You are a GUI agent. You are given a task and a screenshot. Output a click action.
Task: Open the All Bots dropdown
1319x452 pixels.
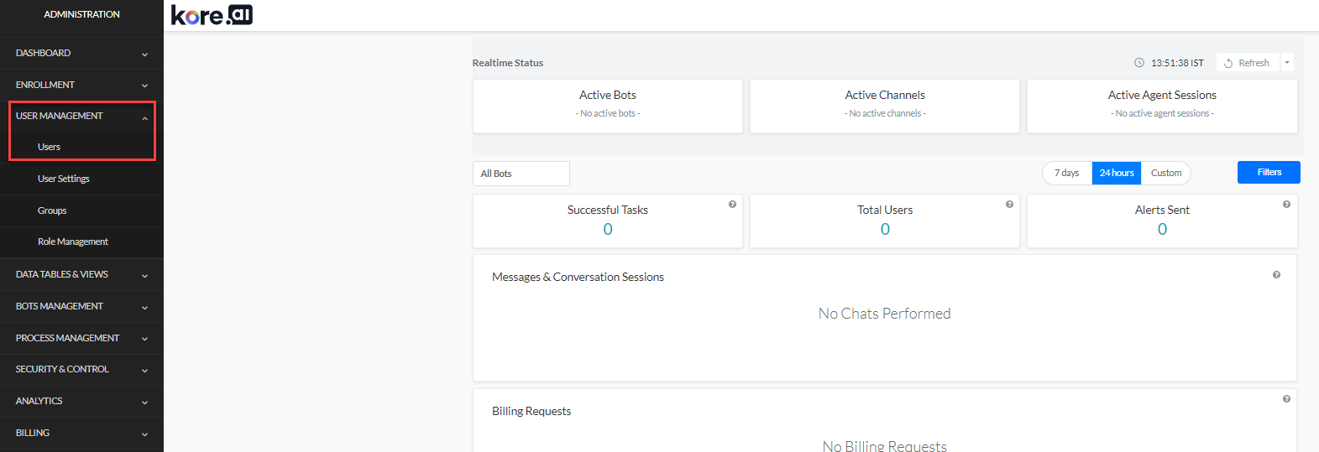pos(521,174)
